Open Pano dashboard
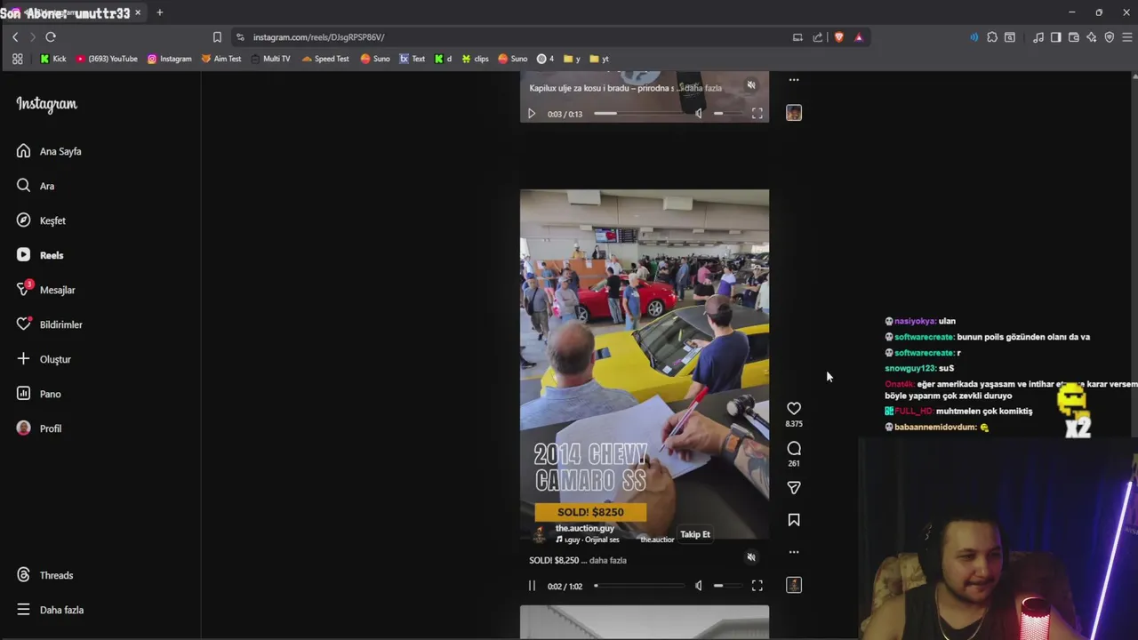The height and width of the screenshot is (640, 1138). click(x=38, y=394)
